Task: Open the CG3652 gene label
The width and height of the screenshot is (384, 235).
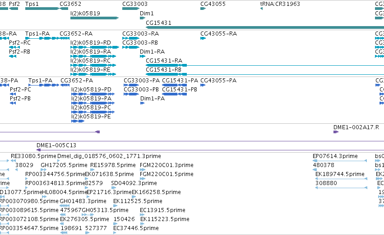Action: (x=70, y=4)
